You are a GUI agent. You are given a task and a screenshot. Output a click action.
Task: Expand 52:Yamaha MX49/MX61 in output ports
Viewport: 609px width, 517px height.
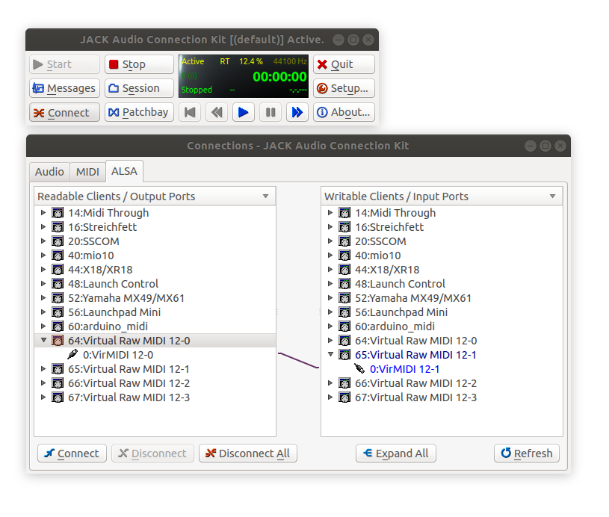(x=43, y=298)
